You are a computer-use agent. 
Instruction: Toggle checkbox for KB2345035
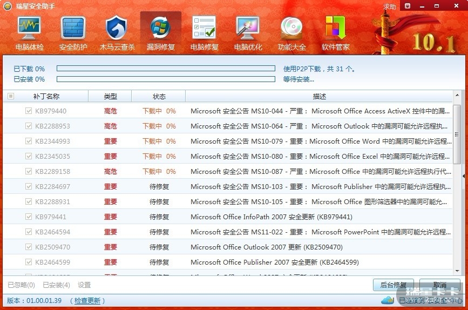29,156
